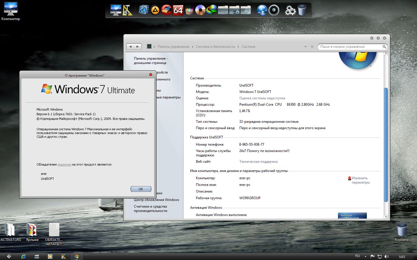
Task: Go forward in the System window
Action: click(x=138, y=46)
